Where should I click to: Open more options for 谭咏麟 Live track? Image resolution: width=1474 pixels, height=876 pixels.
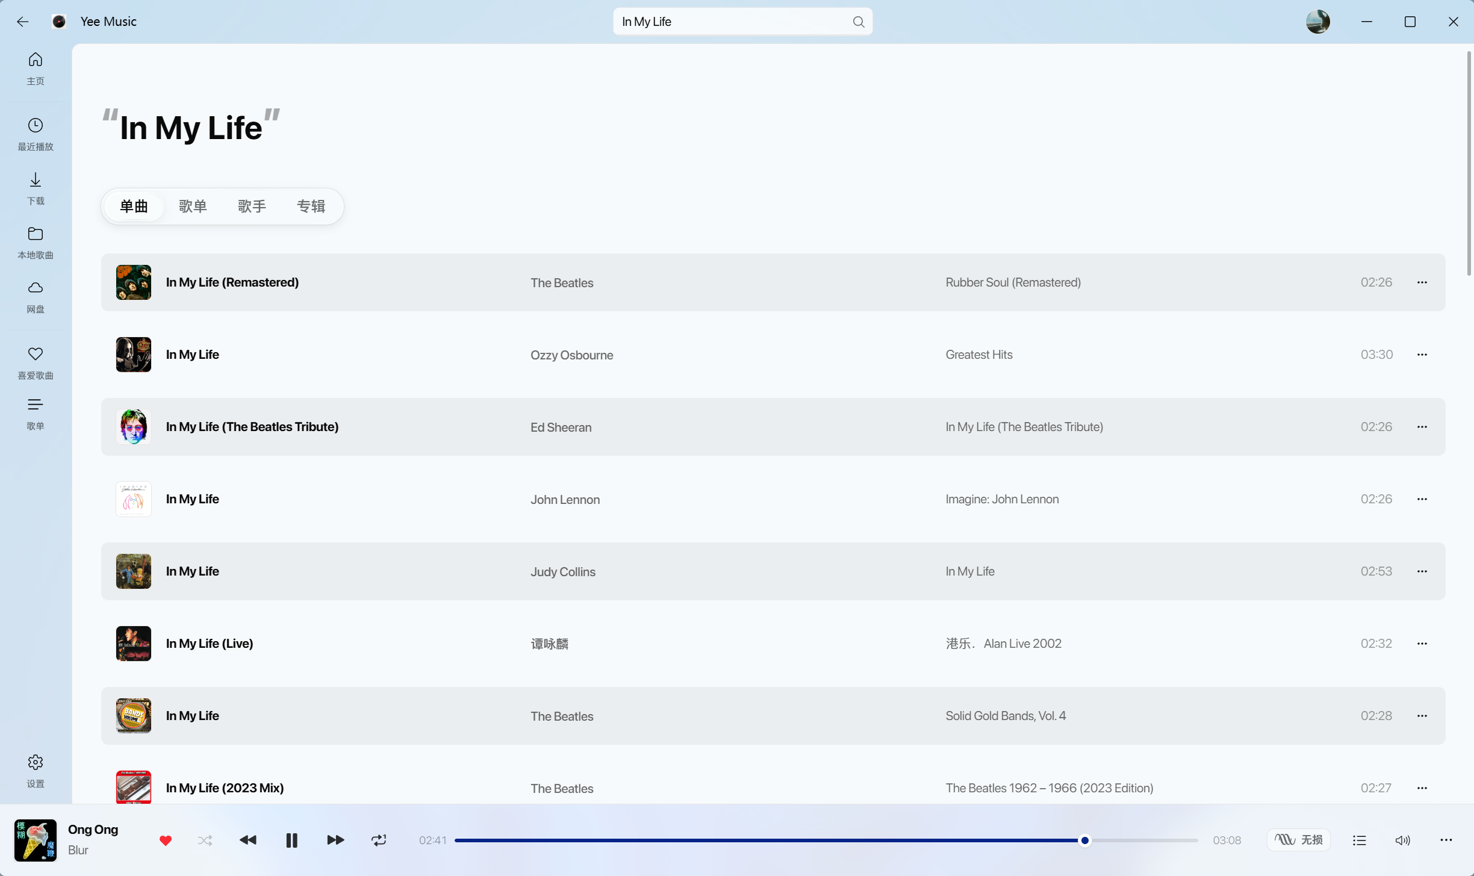point(1422,644)
